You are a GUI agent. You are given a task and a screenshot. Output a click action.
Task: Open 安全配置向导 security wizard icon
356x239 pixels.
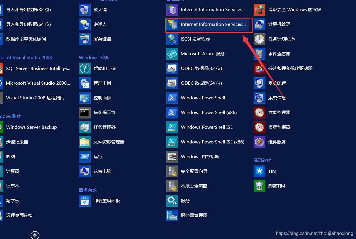click(172, 171)
